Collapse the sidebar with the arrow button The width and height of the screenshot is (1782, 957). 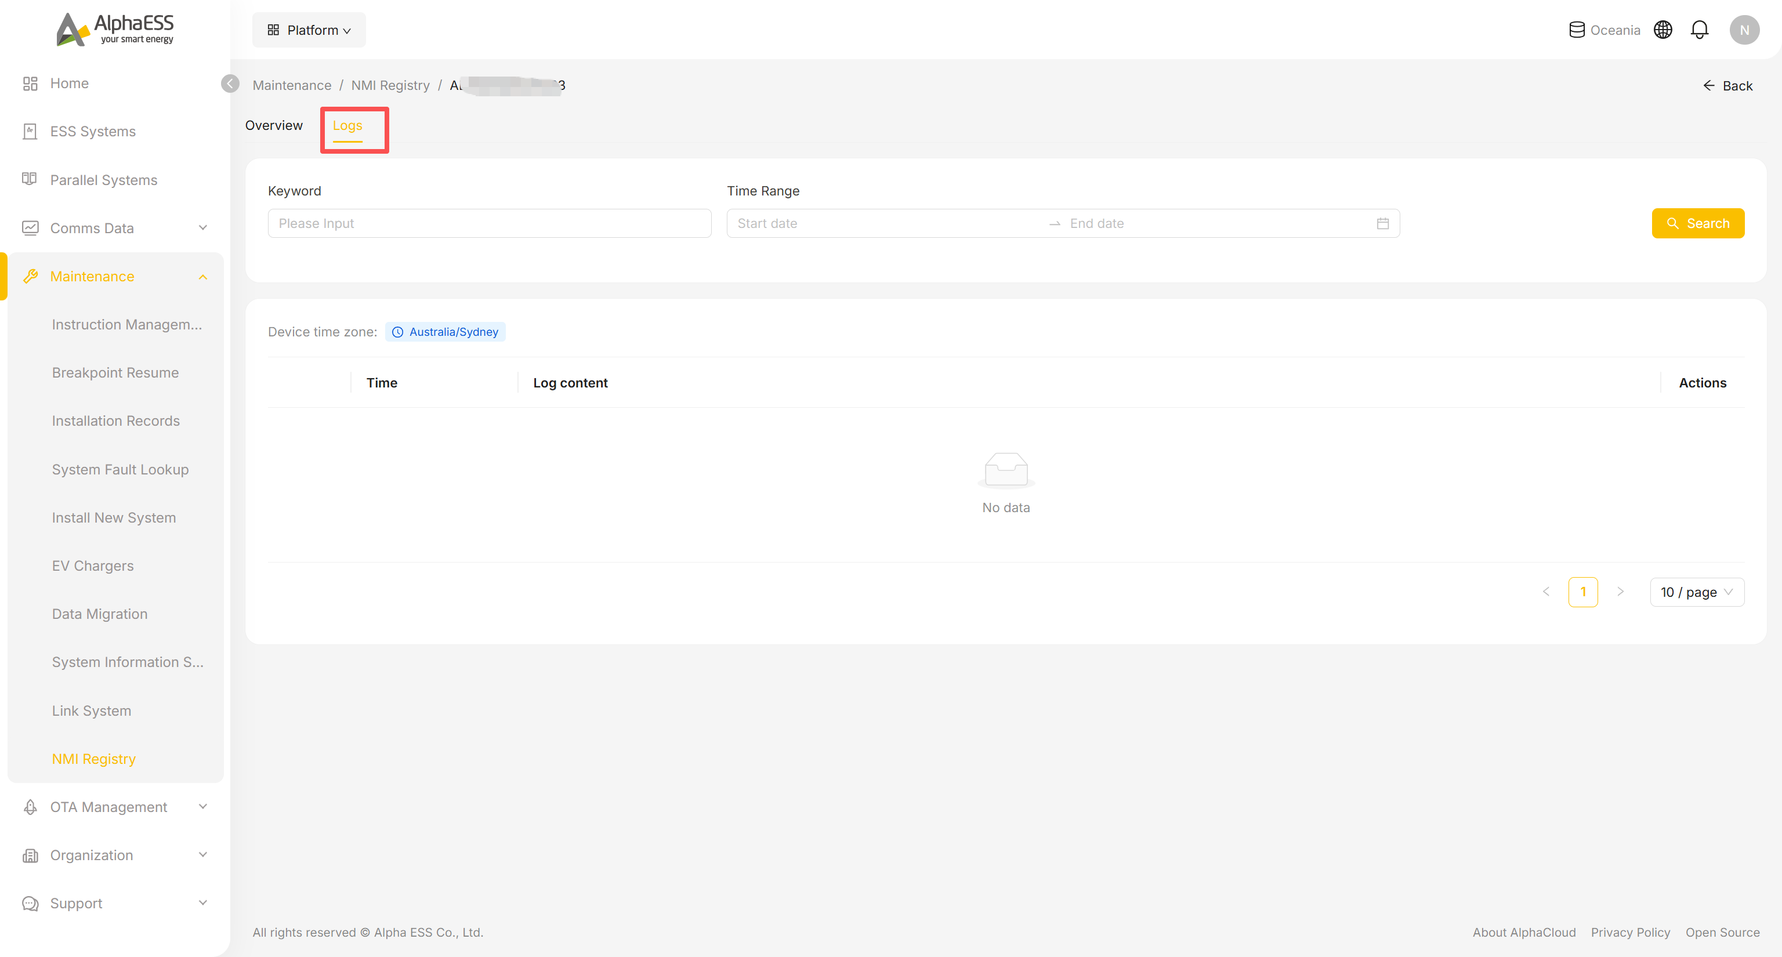click(230, 84)
